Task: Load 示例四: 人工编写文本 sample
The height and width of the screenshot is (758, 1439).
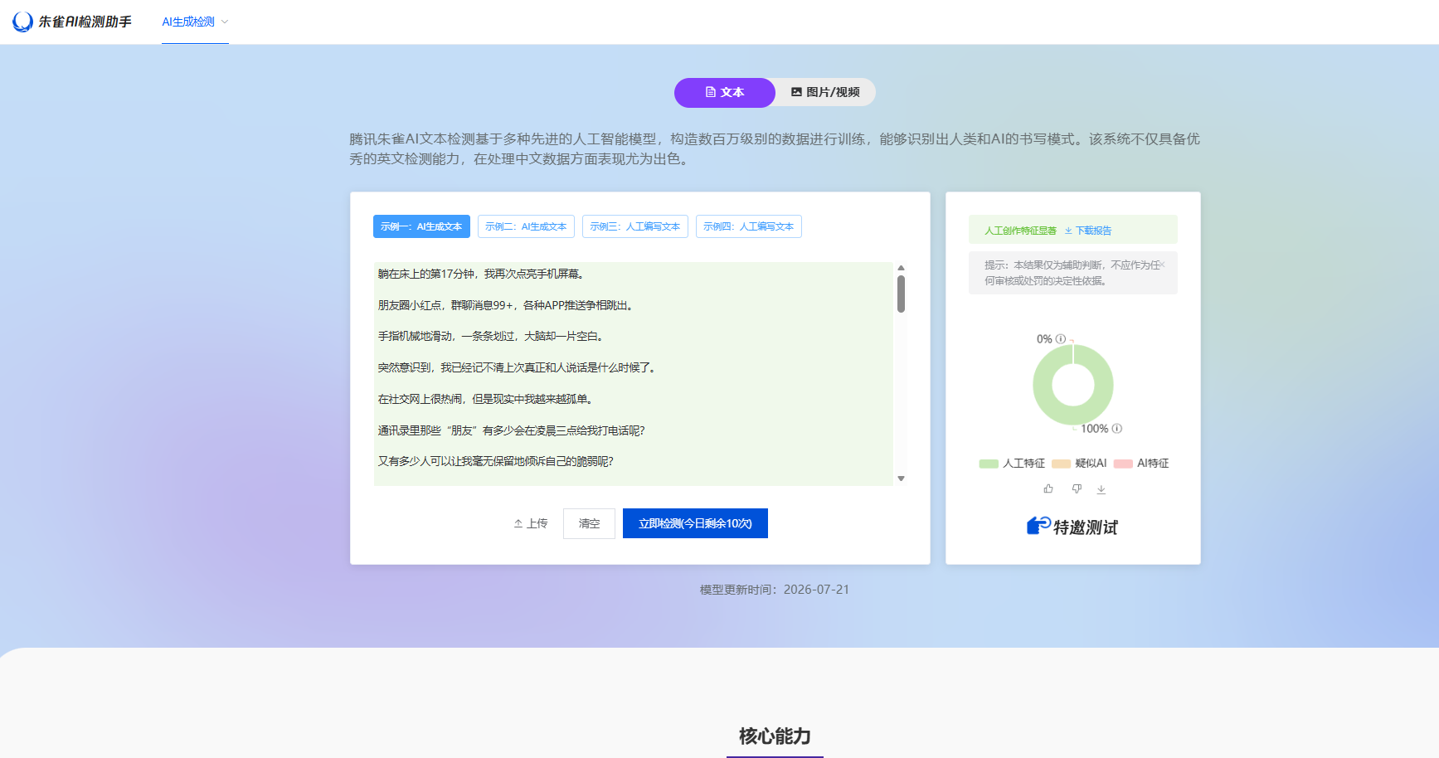Action: (749, 226)
